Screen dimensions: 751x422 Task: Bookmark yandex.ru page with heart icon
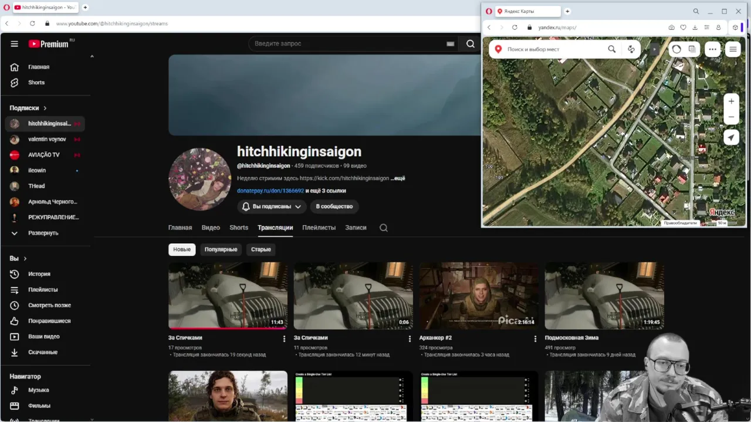pos(684,28)
